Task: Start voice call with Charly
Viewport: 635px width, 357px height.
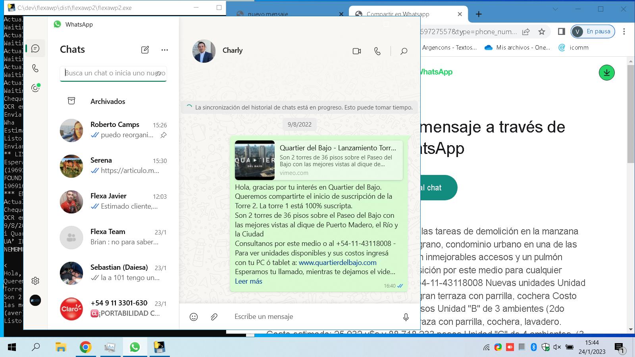Action: coord(377,51)
